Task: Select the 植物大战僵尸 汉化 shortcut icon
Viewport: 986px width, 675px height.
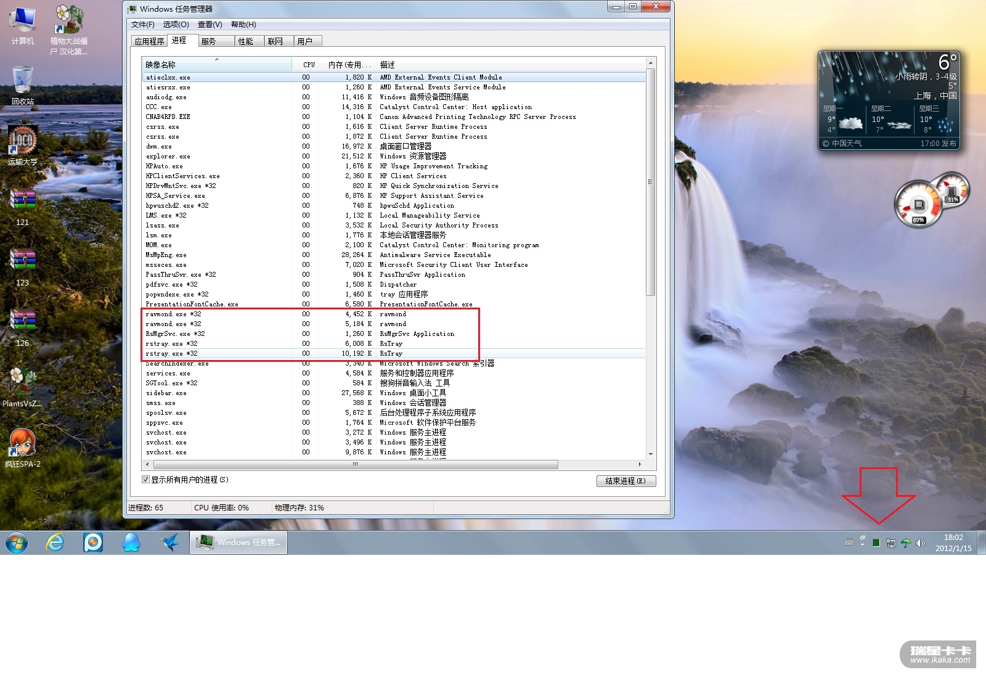Action: point(69,30)
